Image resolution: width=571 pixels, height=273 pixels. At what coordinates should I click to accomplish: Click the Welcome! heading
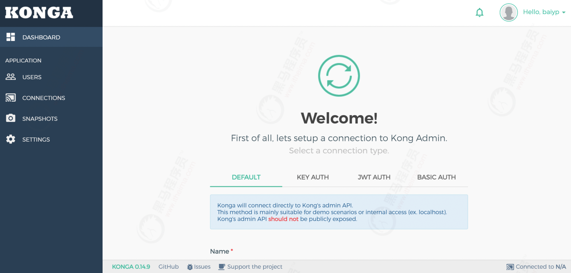[339, 118]
